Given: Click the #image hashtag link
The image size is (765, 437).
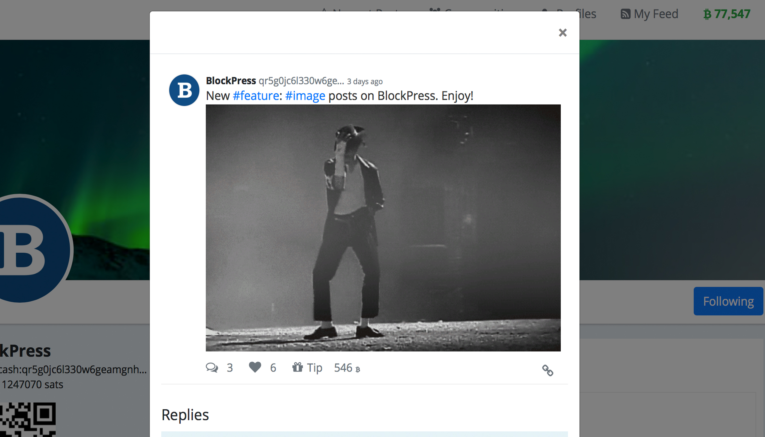Looking at the screenshot, I should pyautogui.click(x=306, y=95).
